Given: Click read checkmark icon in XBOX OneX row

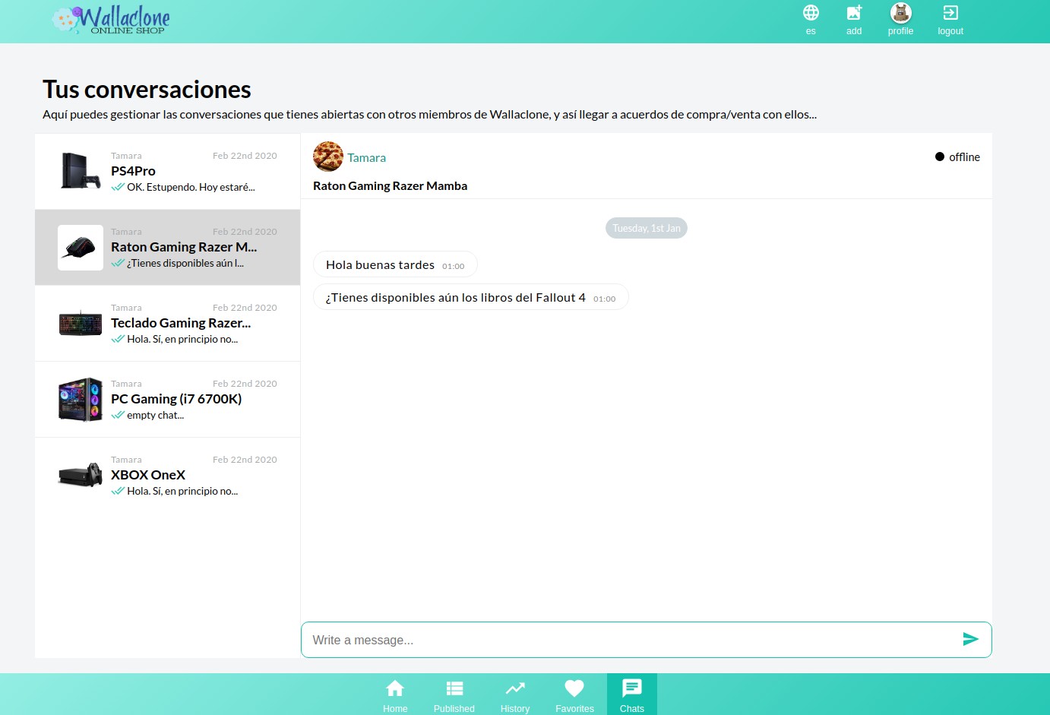Looking at the screenshot, I should click(118, 491).
